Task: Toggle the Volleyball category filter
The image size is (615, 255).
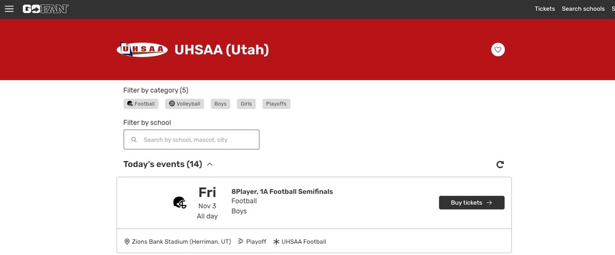Action: coord(184,104)
